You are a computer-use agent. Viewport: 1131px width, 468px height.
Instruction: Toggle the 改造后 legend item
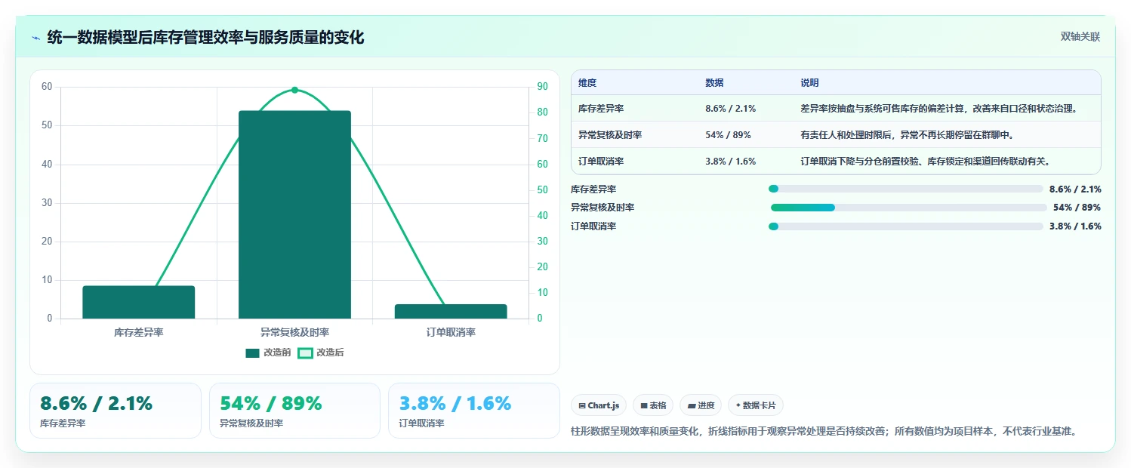[321, 353]
